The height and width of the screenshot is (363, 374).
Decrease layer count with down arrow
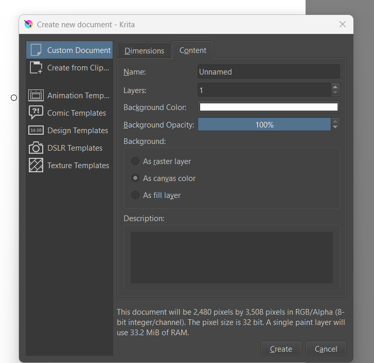335,93
